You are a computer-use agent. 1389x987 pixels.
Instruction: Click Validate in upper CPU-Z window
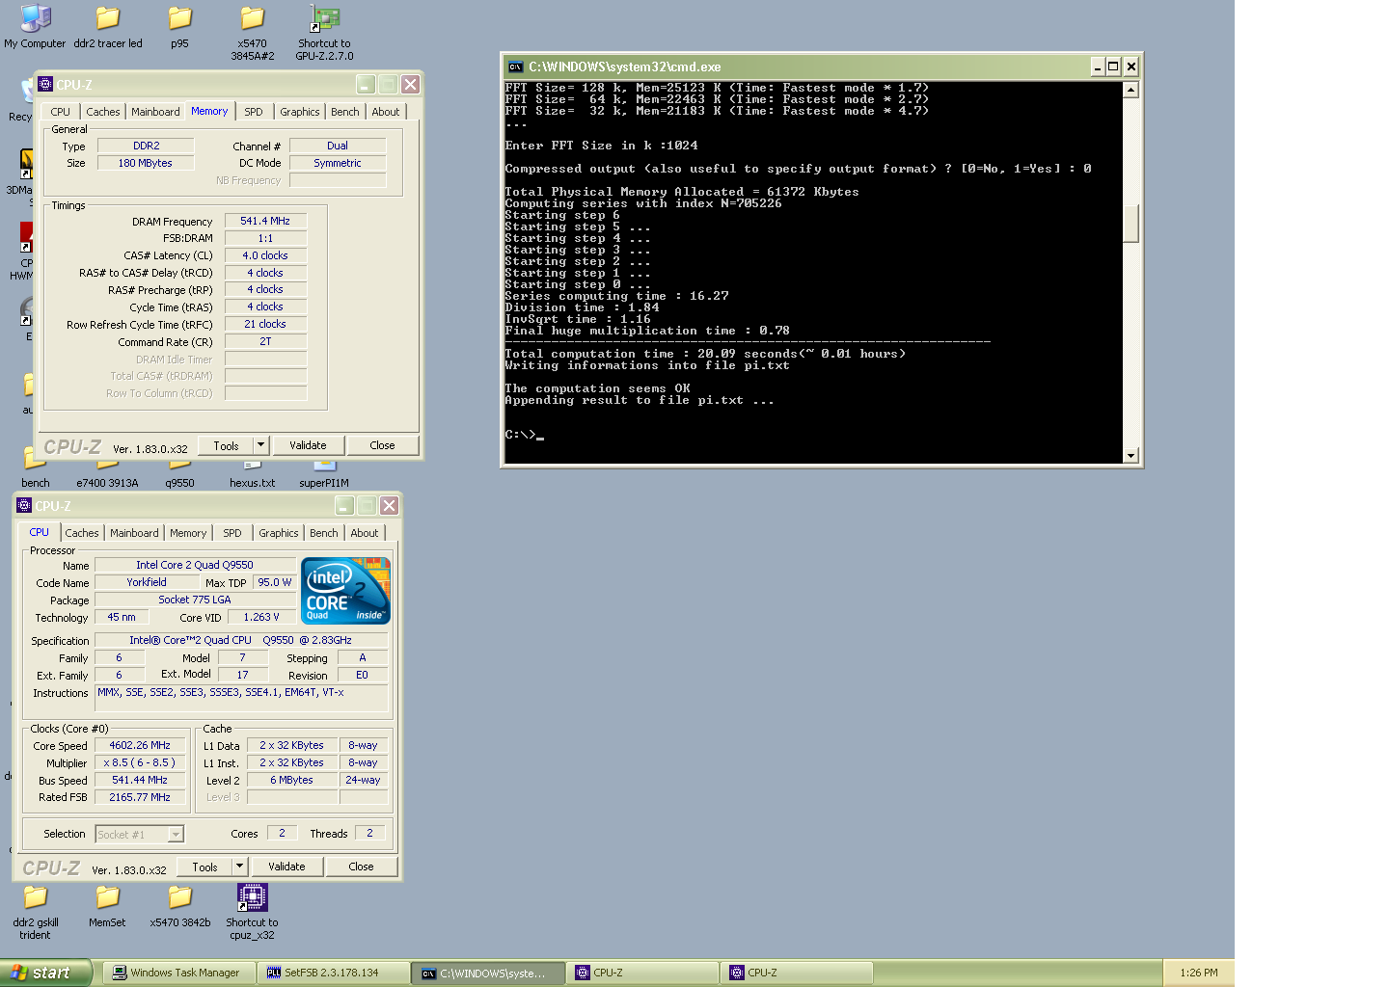tap(308, 445)
